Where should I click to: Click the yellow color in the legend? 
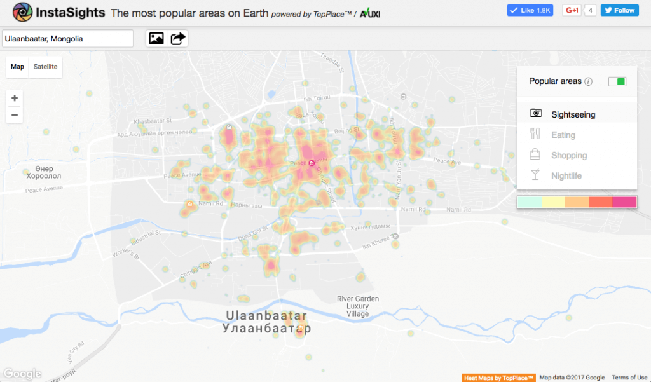pyautogui.click(x=554, y=202)
